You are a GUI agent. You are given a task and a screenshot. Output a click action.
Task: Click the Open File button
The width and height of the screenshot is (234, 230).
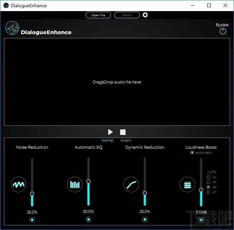(98, 15)
